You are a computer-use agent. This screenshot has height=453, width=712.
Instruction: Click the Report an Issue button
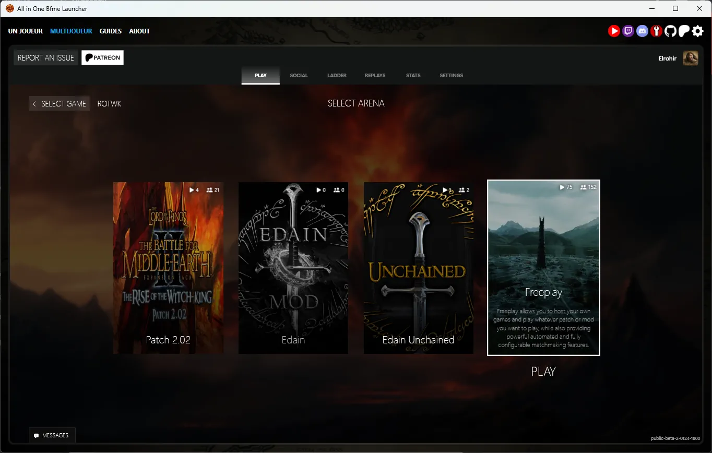[x=46, y=58]
